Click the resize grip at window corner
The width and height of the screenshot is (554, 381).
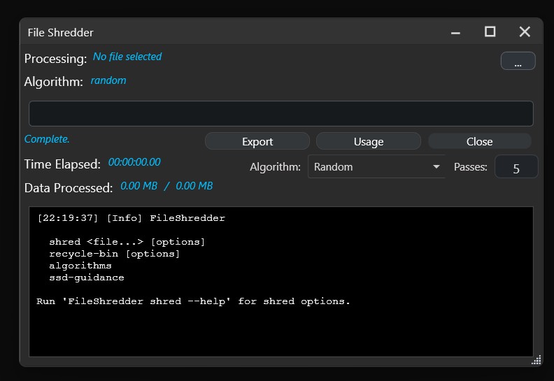[x=537, y=360]
